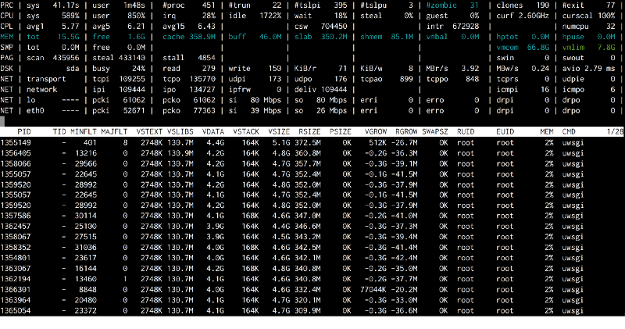
Task: Click the lo interface name
Action: pyautogui.click(x=31, y=100)
